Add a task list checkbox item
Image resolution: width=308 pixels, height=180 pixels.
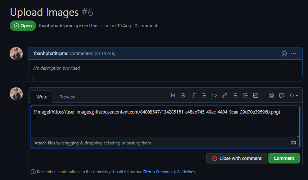click(255, 96)
